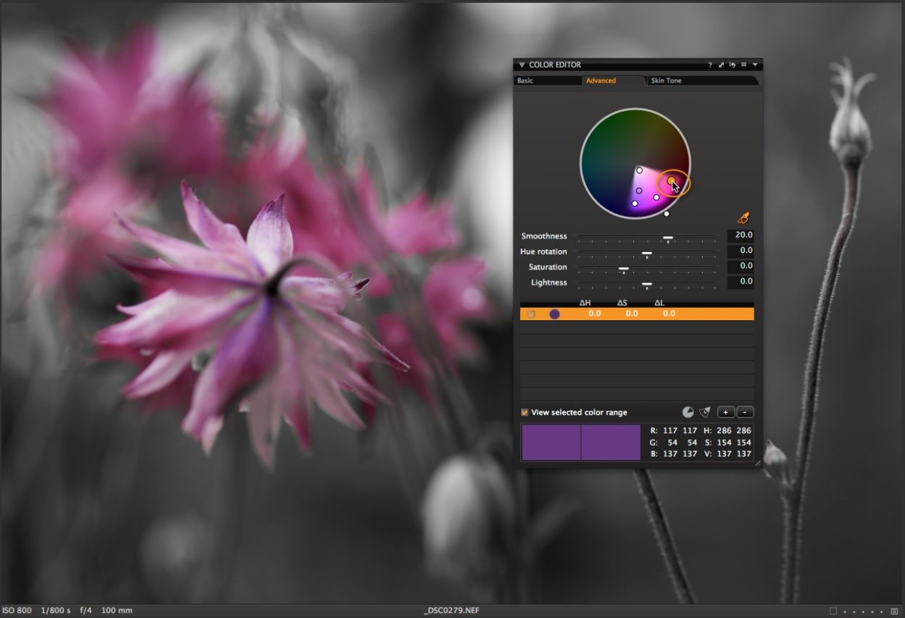Click the right purple after swatch
Screen dimensions: 905x618
click(611, 443)
